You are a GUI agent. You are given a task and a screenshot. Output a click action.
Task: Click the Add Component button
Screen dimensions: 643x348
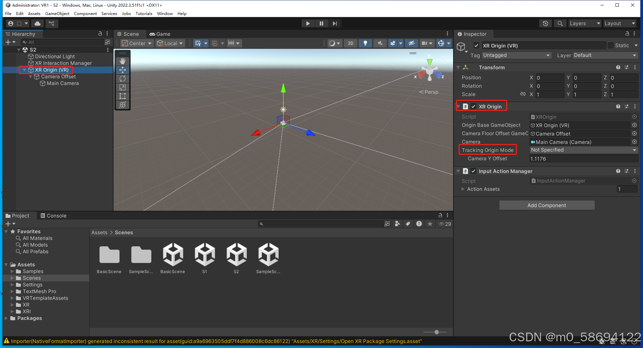pos(547,205)
